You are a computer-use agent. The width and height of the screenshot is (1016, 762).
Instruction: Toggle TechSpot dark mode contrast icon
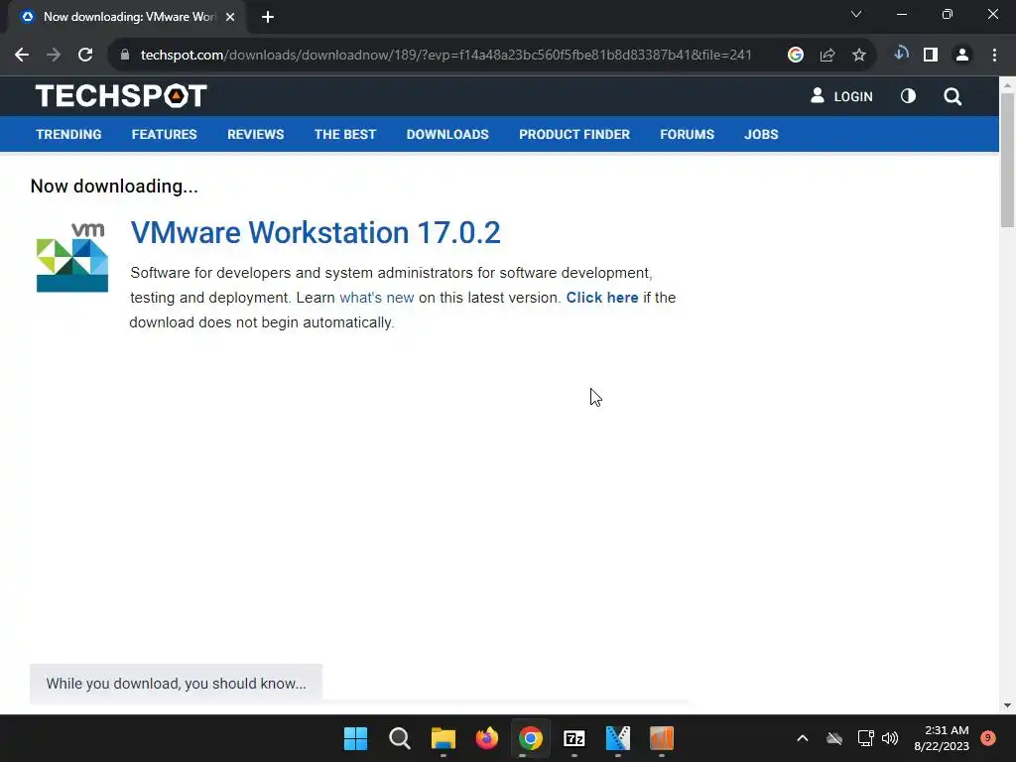tap(909, 96)
